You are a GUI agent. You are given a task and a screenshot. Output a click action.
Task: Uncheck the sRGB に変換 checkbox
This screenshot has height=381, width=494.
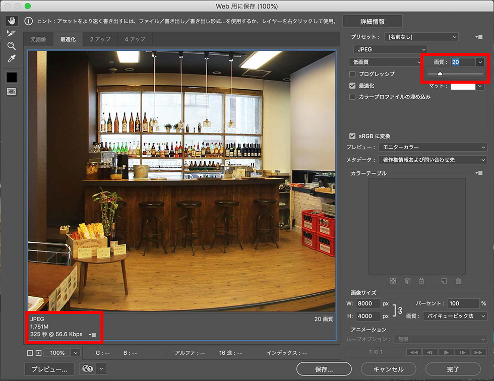pos(353,136)
